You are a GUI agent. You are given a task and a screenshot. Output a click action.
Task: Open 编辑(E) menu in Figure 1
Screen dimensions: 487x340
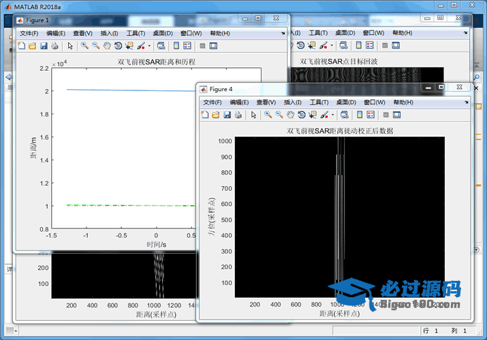point(56,33)
